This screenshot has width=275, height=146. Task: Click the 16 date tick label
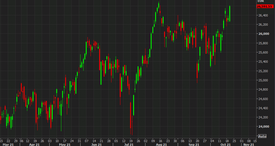coord(161,141)
